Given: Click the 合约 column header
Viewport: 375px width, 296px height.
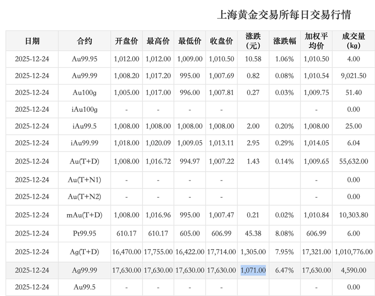Looking at the screenshot, I should tap(84, 41).
